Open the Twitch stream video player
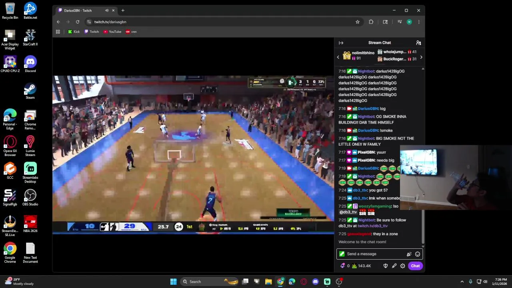This screenshot has height=288, width=512. 193,154
